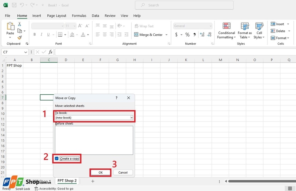The image size is (296, 191).
Task: Switch to the Formulas tab
Action: click(x=79, y=16)
